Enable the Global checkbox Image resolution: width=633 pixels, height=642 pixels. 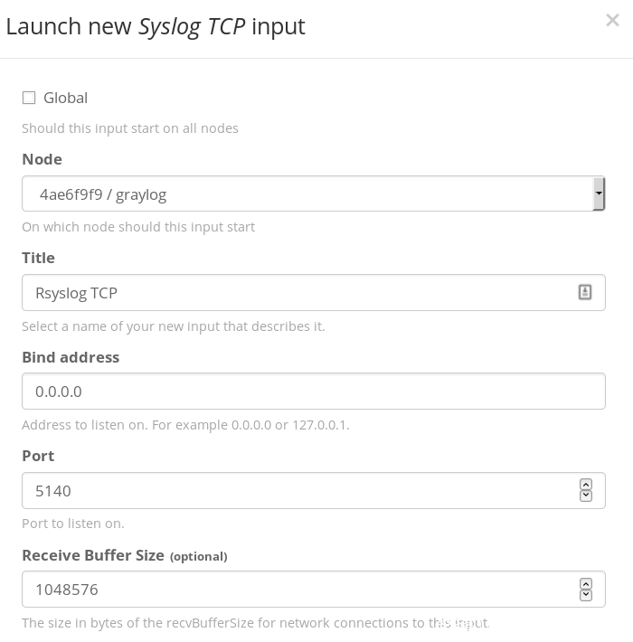coord(29,98)
